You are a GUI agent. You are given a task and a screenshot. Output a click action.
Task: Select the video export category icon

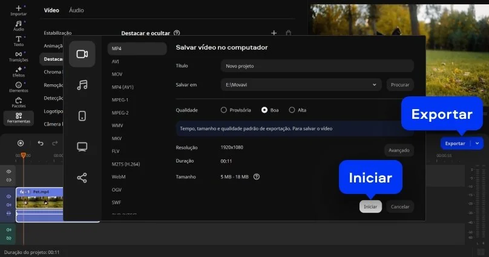(x=82, y=54)
